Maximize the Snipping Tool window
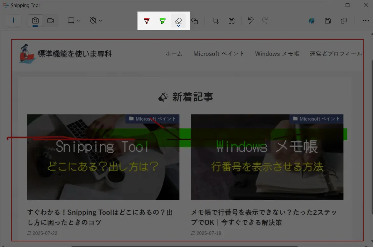Viewport: 373px width, 247px height. (x=348, y=5)
